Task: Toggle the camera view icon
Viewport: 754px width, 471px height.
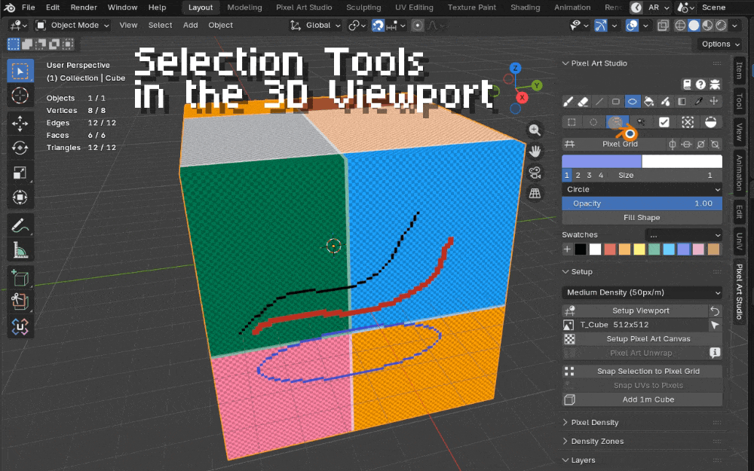Action: click(535, 172)
